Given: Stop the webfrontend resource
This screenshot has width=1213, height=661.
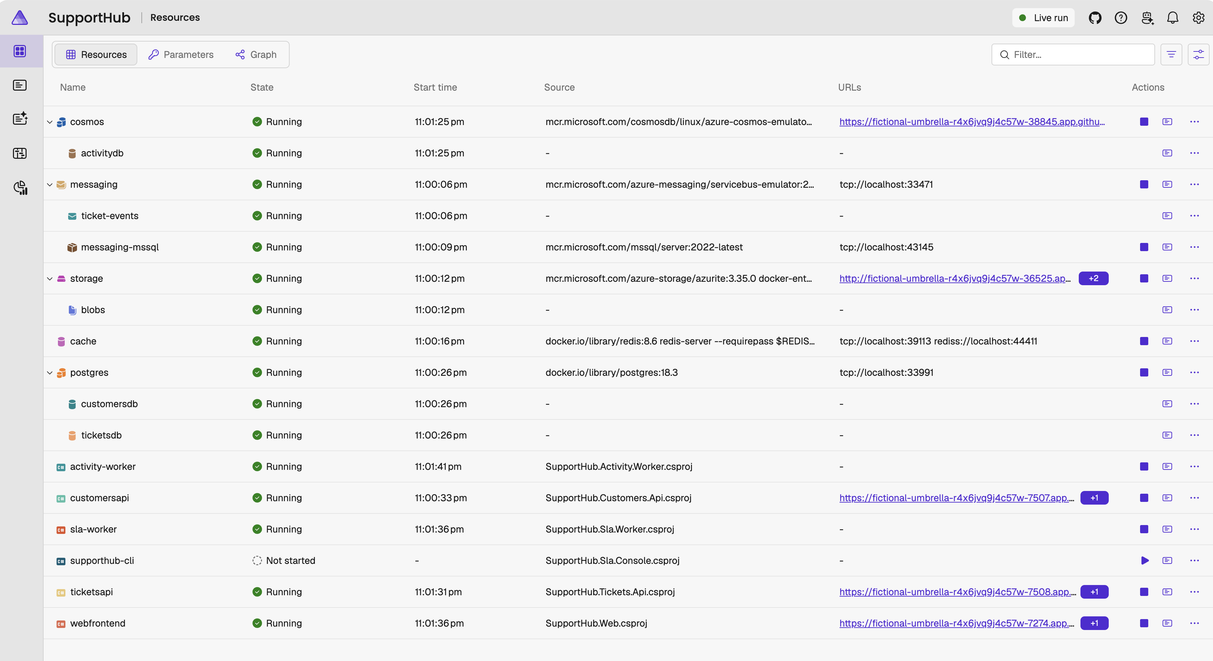Looking at the screenshot, I should (1144, 623).
